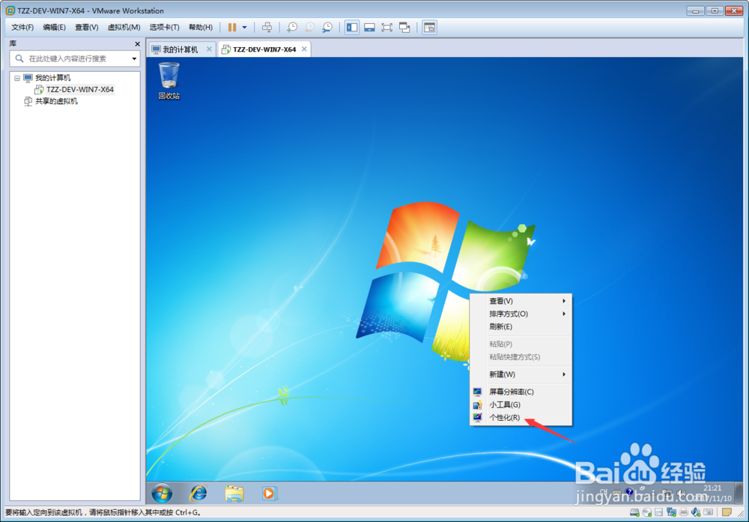Open the guest help tray icon
This screenshot has height=522, width=749.
(x=630, y=492)
